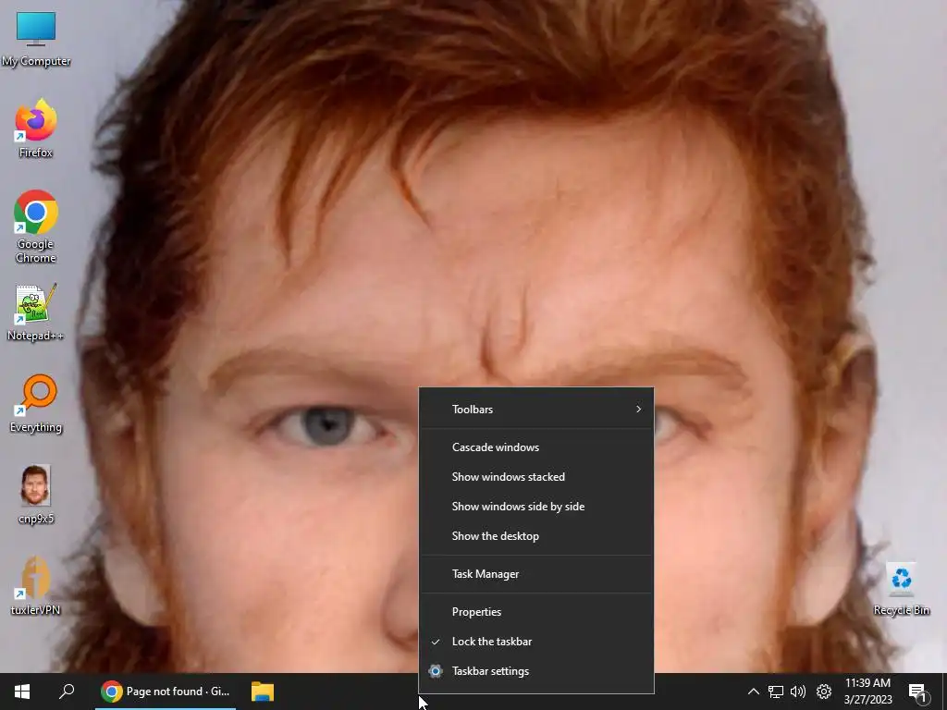Select the Notepad++ desktop shortcut

(36, 312)
